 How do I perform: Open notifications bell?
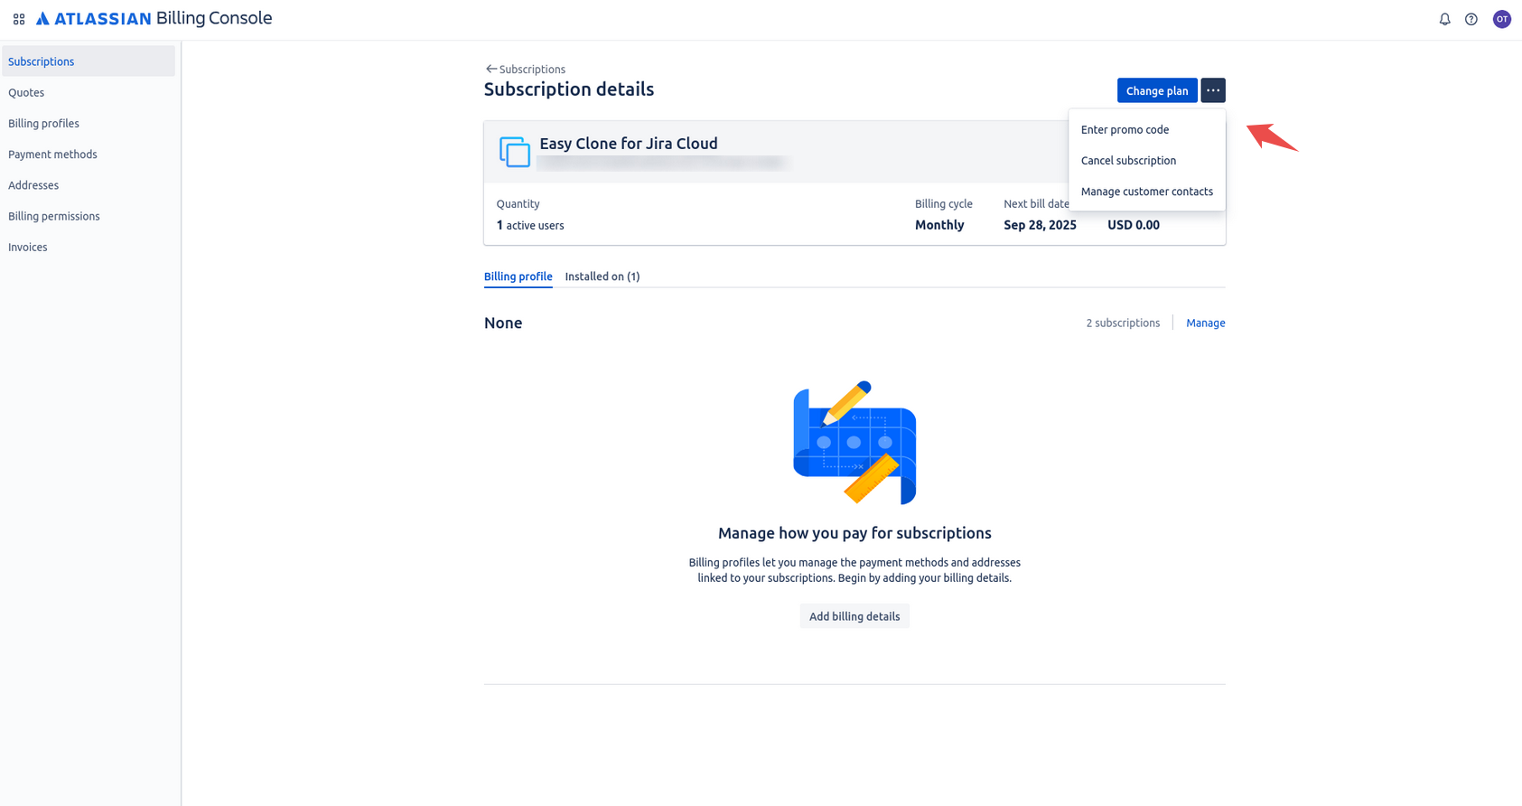pos(1444,19)
